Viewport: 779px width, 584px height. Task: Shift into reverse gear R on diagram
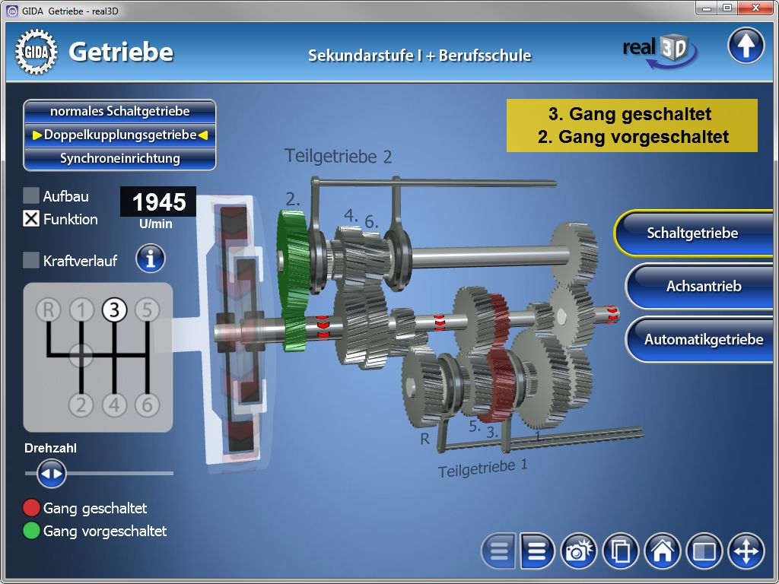tap(48, 309)
